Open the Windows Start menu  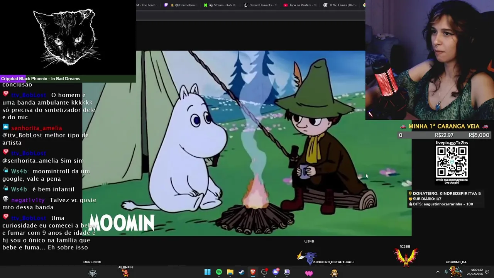click(207, 272)
